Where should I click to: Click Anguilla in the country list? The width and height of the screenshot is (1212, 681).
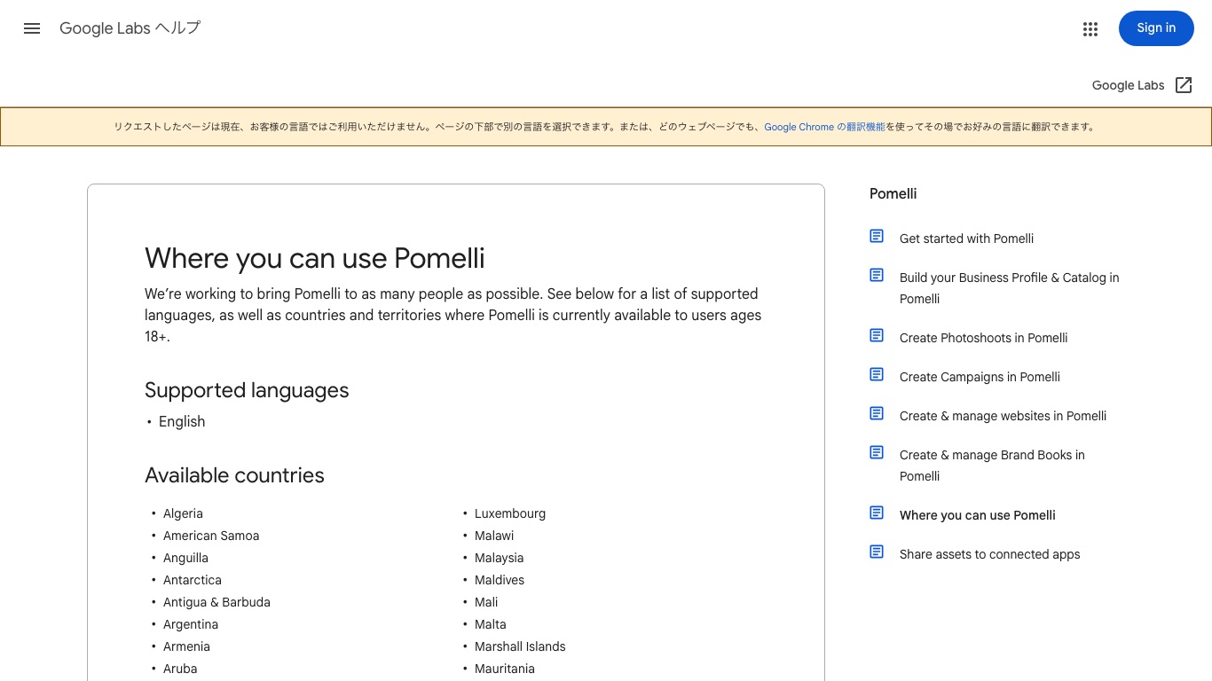click(x=185, y=558)
